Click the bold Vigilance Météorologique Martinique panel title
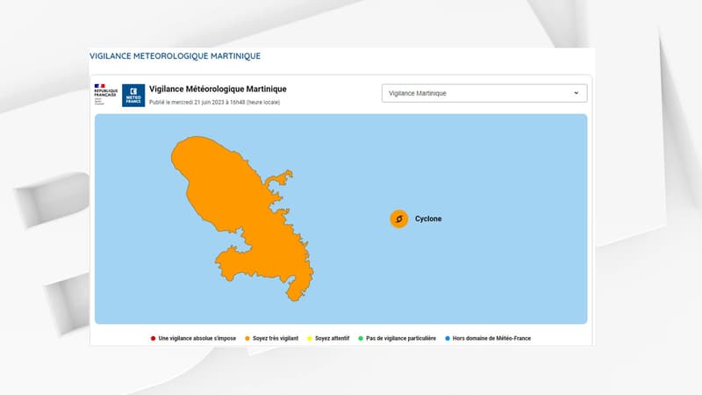This screenshot has height=395, width=702. (x=218, y=89)
